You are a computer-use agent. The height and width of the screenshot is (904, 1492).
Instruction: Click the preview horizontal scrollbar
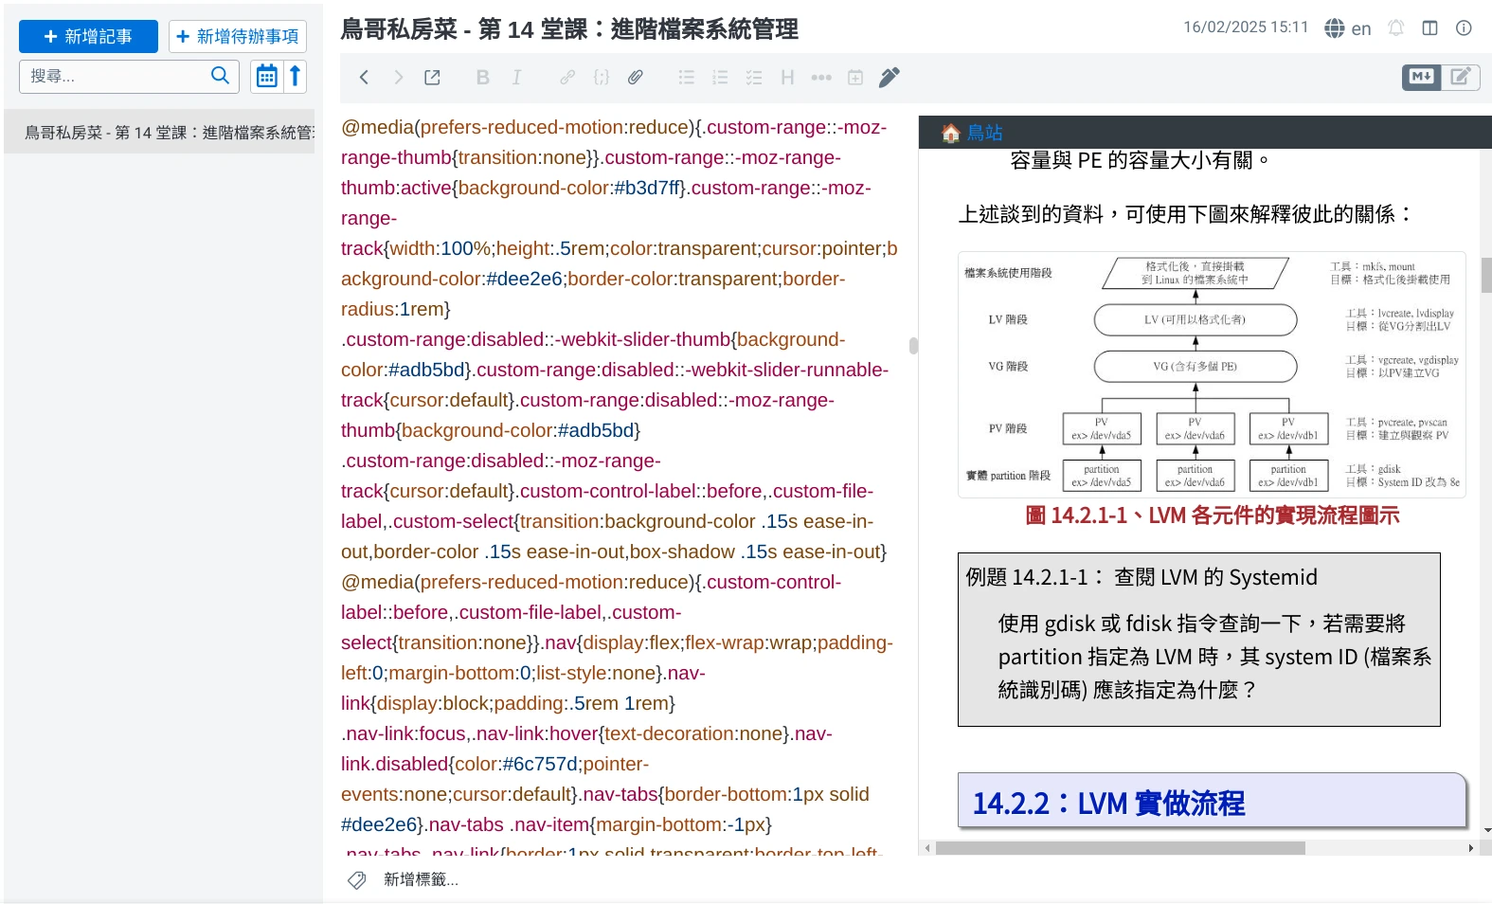point(1120,848)
